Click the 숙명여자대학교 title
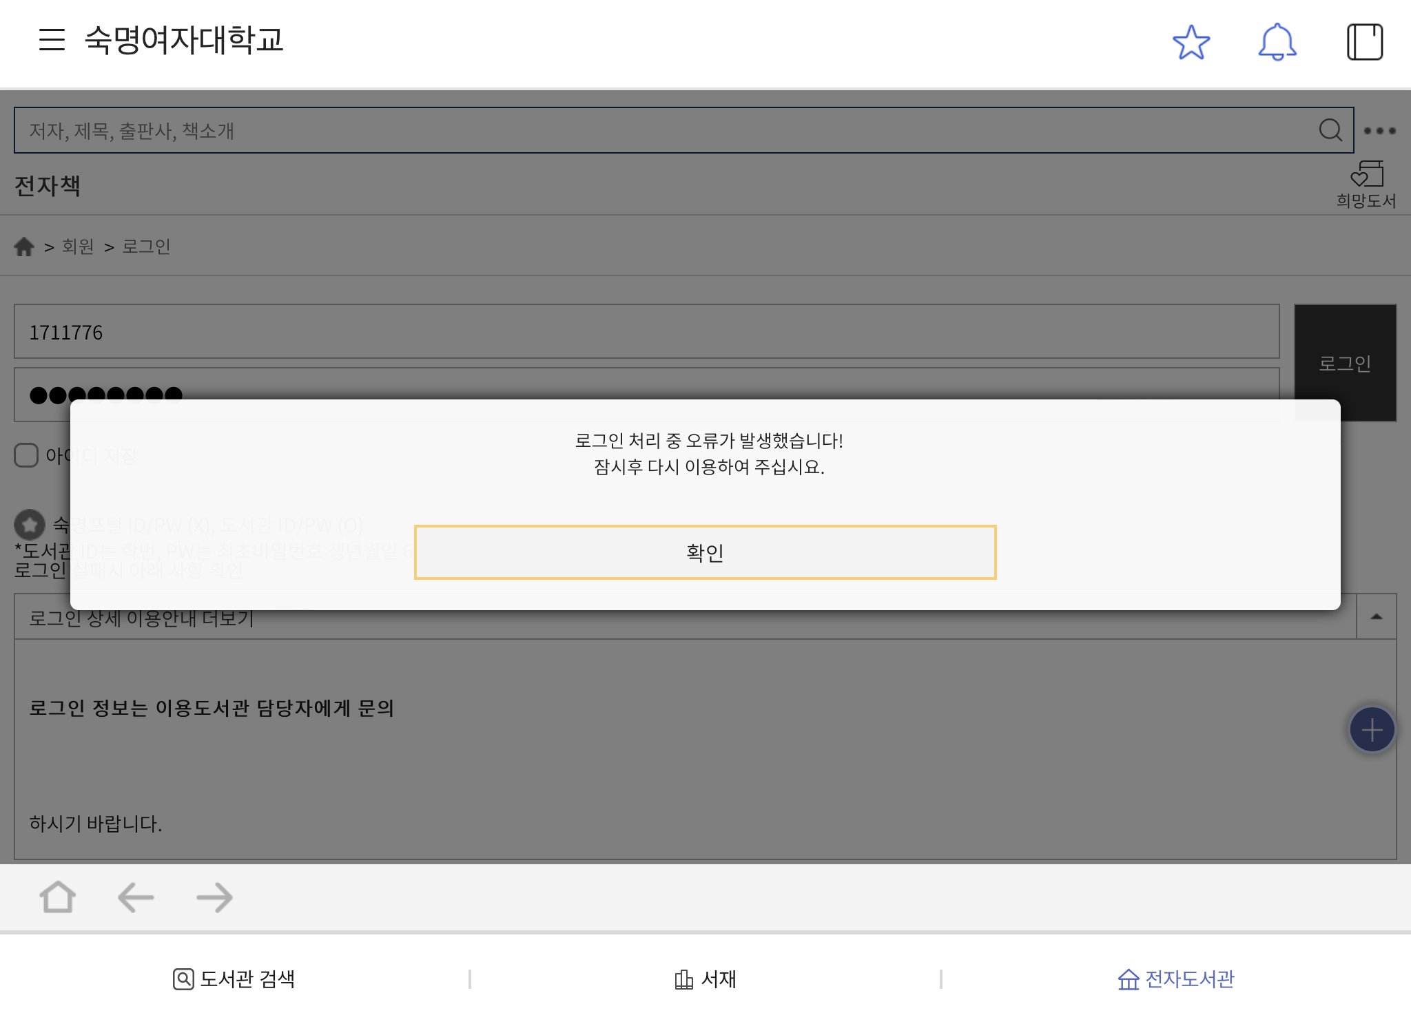 pyautogui.click(x=184, y=40)
